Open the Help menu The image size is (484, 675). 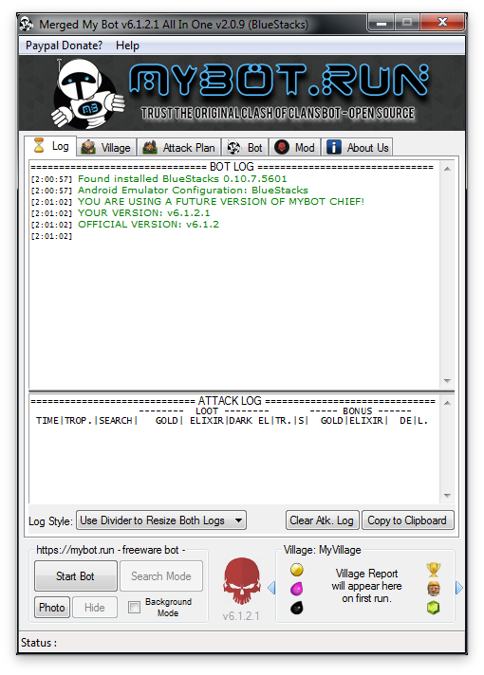point(127,46)
